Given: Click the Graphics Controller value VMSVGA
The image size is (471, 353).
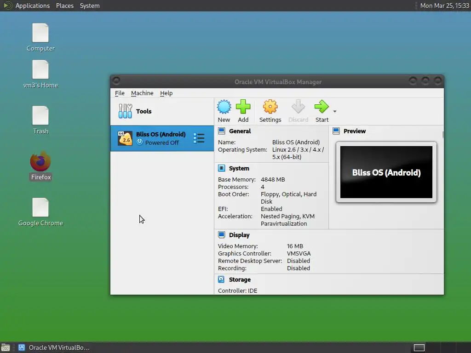Looking at the screenshot, I should click(299, 253).
